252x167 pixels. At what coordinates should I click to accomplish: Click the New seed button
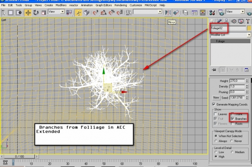pyautogui.click(x=216, y=97)
